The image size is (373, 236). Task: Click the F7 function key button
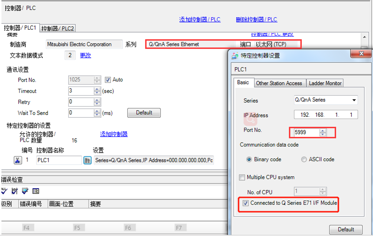pyautogui.click(x=180, y=228)
